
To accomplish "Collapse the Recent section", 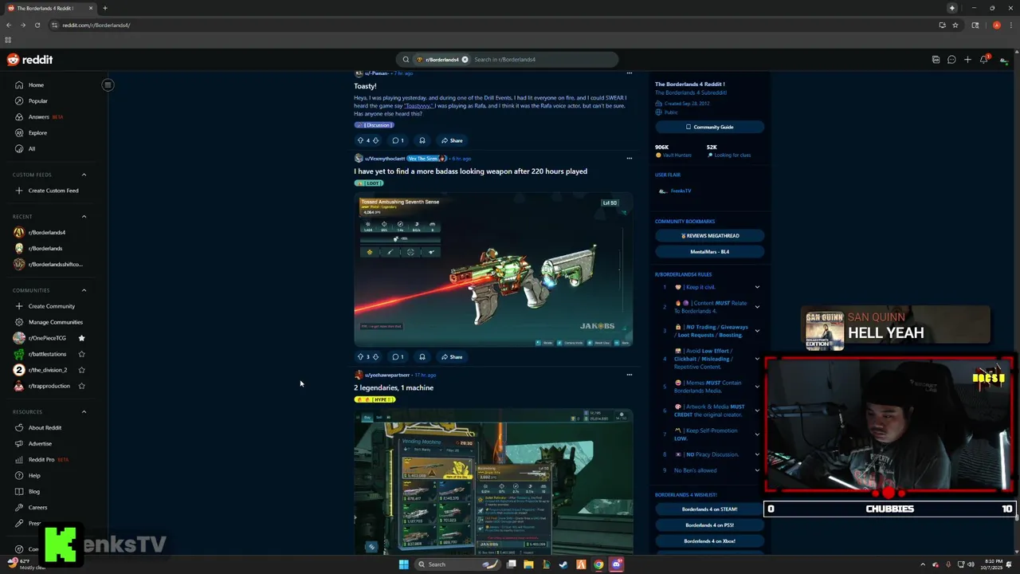I will 84,217.
